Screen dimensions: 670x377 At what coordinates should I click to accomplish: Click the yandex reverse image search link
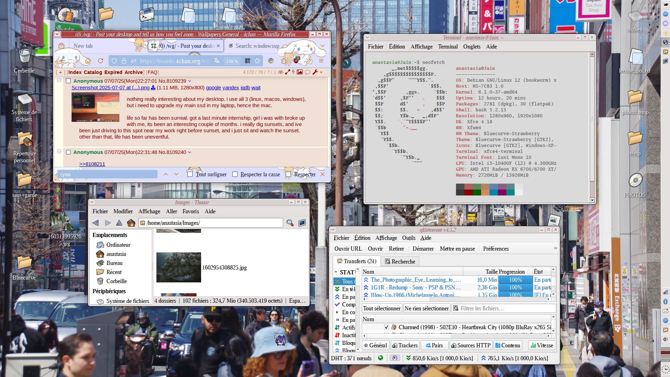coord(231,88)
